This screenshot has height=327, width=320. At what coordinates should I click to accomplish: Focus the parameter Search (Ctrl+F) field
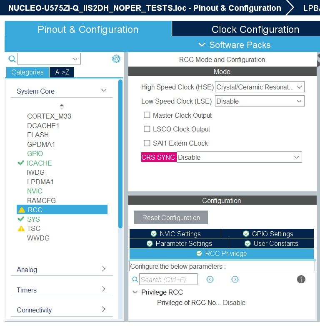coord(168,279)
